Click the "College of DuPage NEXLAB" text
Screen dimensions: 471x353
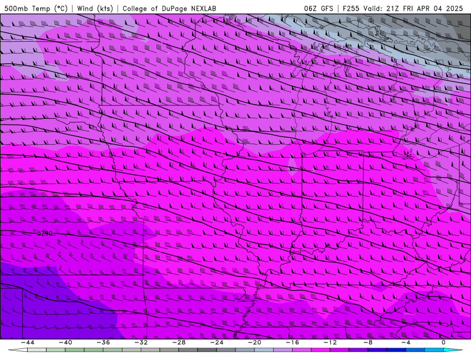pyautogui.click(x=169, y=8)
